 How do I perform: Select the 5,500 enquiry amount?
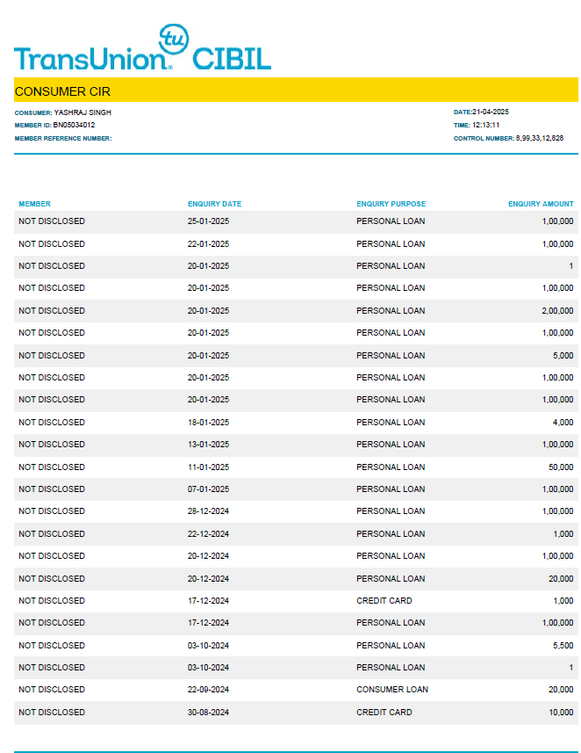pos(562,646)
